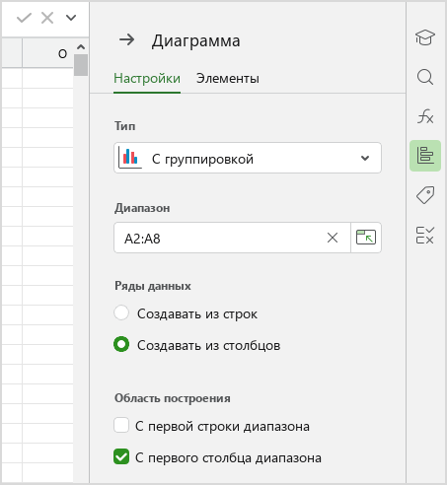Image resolution: width=447 pixels, height=485 pixels.
Task: Open the check and cross validation panel
Action: [x=425, y=235]
